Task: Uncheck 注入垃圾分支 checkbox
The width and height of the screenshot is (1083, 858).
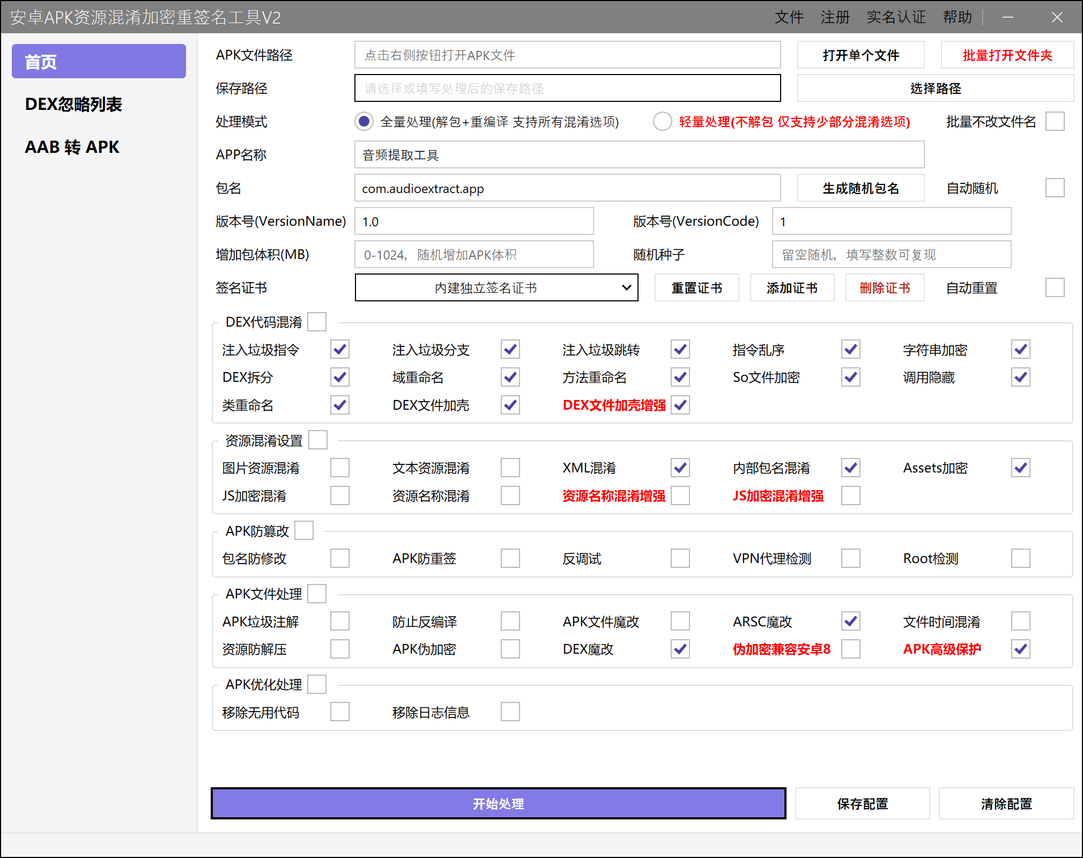Action: click(x=510, y=349)
